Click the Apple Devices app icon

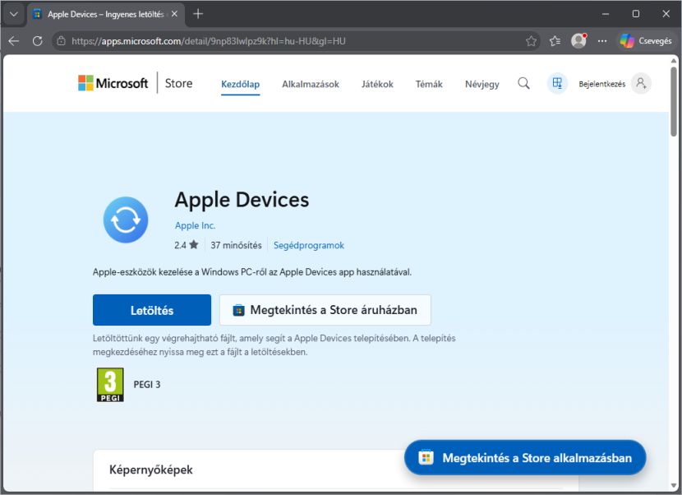click(126, 220)
